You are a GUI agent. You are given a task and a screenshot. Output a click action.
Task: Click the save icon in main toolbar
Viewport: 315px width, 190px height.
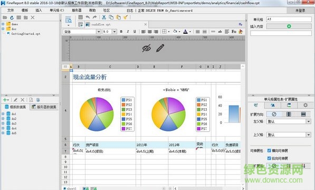pyautogui.click(x=81, y=17)
